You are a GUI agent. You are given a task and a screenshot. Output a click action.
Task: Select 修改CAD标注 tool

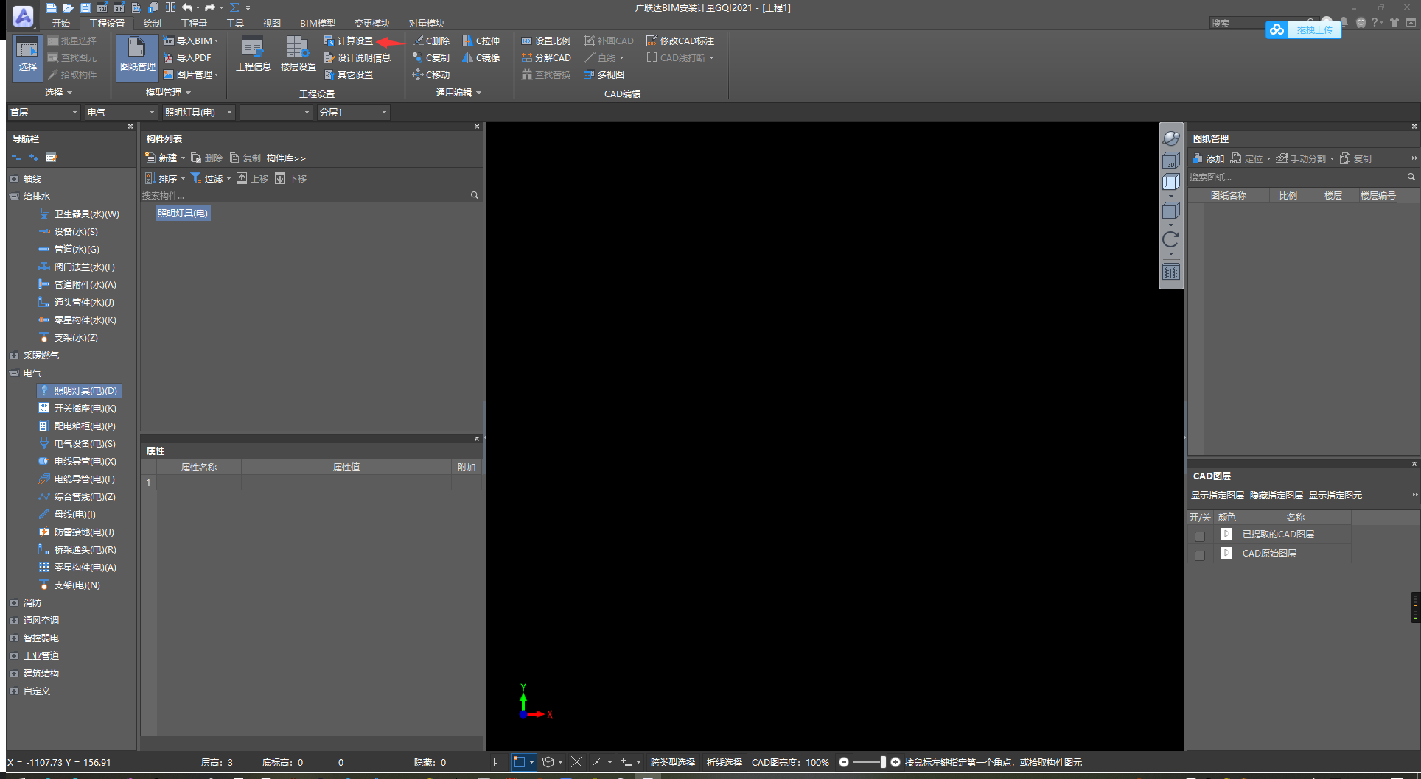click(680, 41)
